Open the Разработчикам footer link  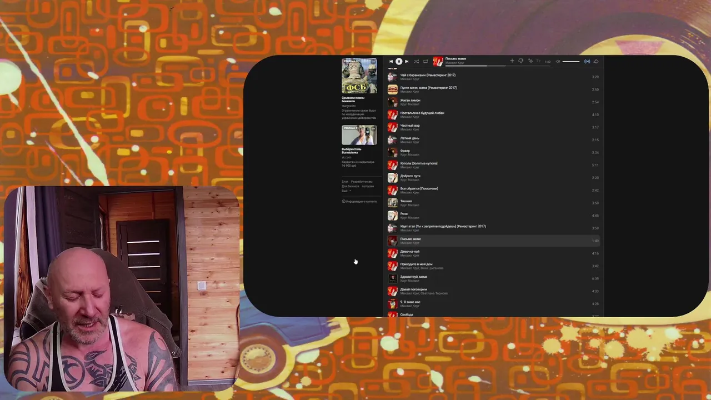pos(362,182)
